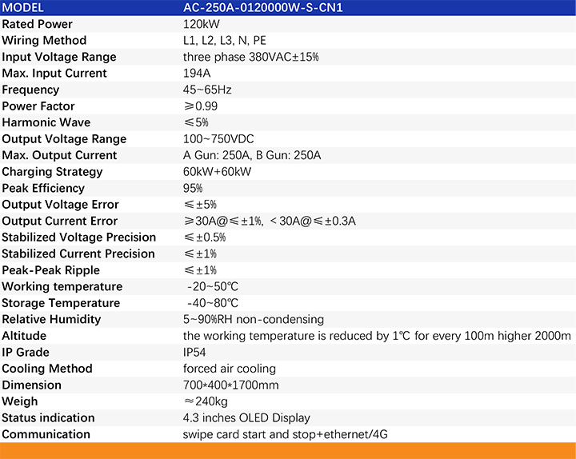Click the 700*400*1700mm dimension value
This screenshot has height=459, width=576.
pos(230,385)
